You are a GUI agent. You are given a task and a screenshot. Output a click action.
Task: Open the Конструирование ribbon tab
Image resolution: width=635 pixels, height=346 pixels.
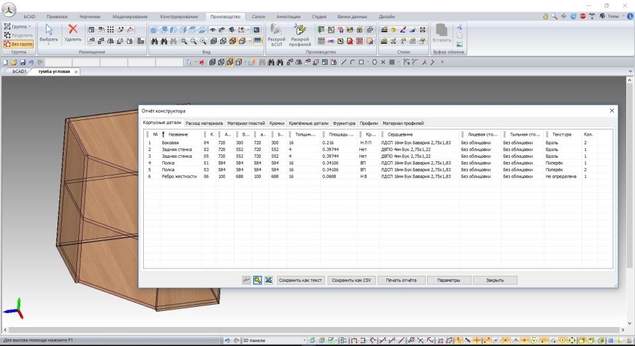(x=179, y=17)
